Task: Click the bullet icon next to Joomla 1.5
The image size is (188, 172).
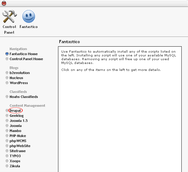Action: pyautogui.click(x=7, y=121)
